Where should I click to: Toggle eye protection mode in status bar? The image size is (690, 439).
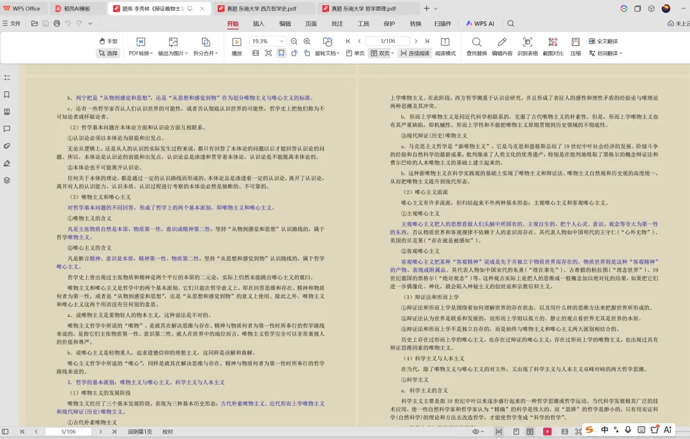(x=477, y=431)
